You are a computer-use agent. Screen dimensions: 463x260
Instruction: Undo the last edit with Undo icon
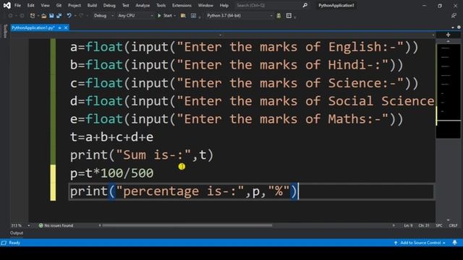point(69,16)
